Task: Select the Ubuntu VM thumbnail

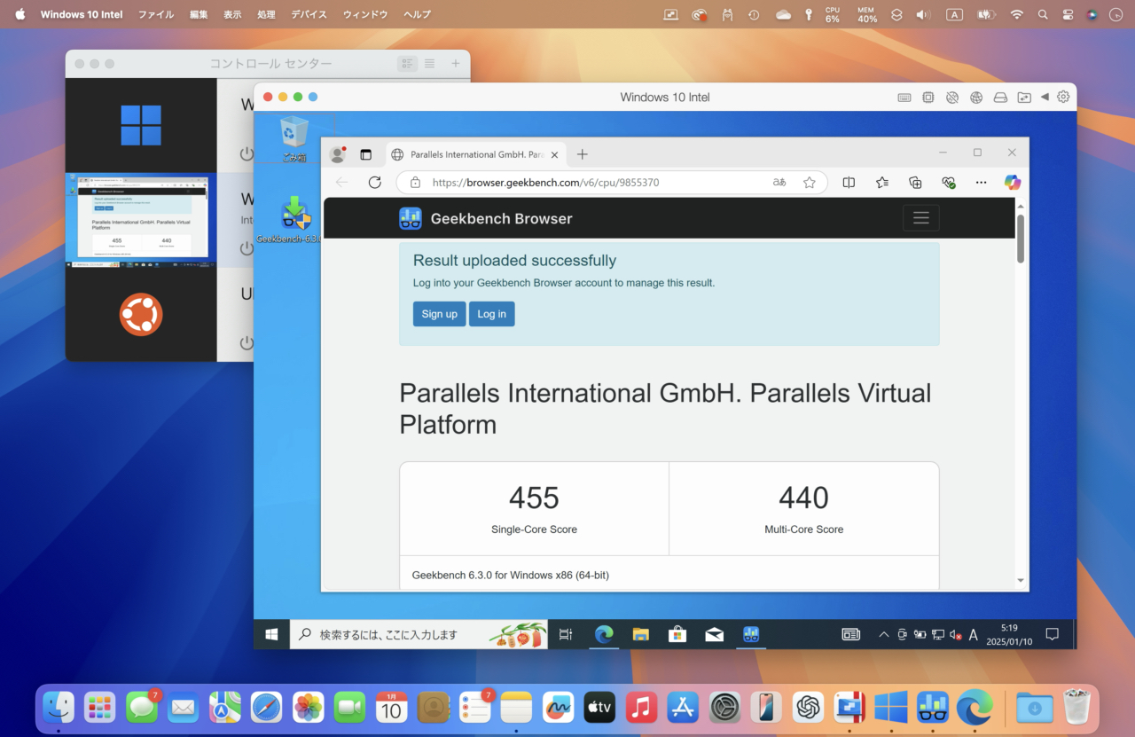Action: coord(141,315)
